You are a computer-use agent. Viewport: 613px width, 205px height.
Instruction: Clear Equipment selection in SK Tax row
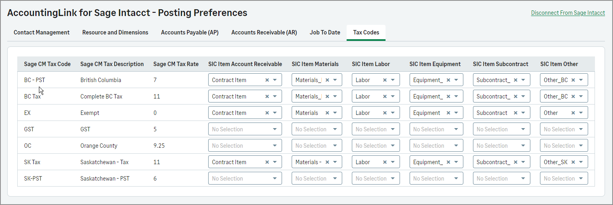tap(449, 162)
